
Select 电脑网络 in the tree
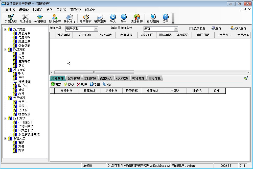[x=24, y=37]
